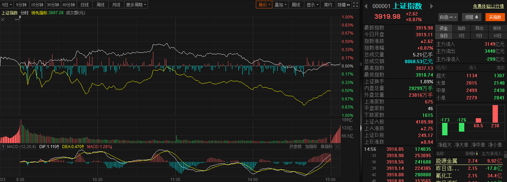Click the MACD help question mark icon
Viewport: 507px width, 182px height.
pyautogui.click(x=3, y=147)
